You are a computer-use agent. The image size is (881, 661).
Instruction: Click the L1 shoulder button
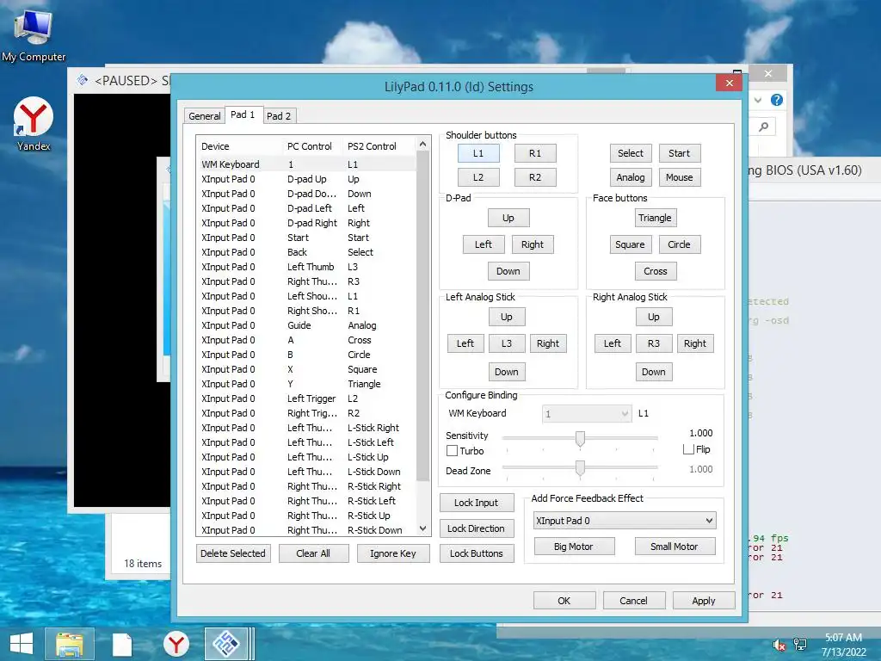pyautogui.click(x=478, y=153)
